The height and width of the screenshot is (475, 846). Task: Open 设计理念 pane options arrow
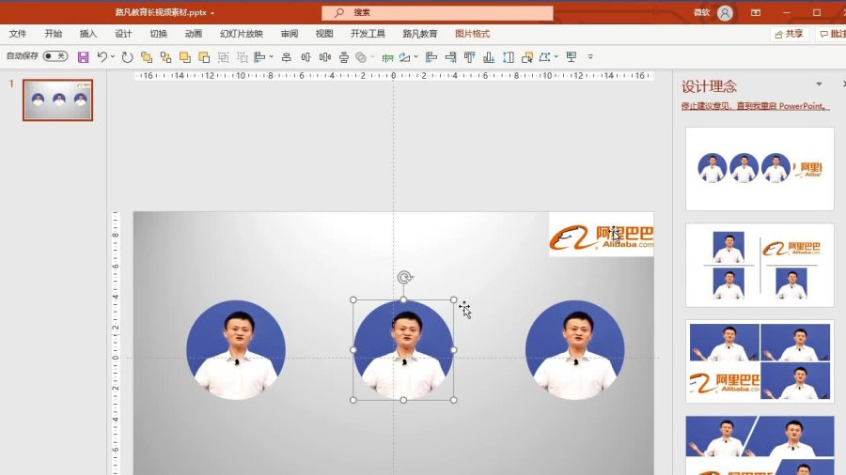pos(819,84)
